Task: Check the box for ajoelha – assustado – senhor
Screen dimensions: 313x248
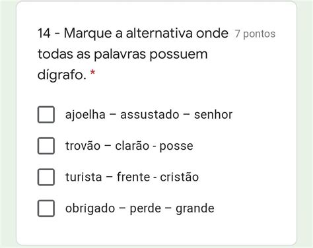Action: tap(46, 115)
